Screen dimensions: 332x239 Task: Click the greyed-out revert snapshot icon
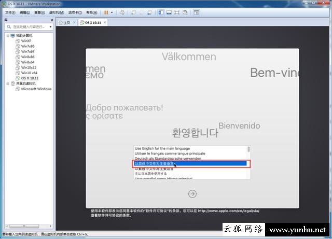[142, 12]
